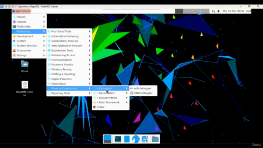The height and width of the screenshot is (148, 263).
Task: Open the Rizin Framework submenu
Action: 111,102
